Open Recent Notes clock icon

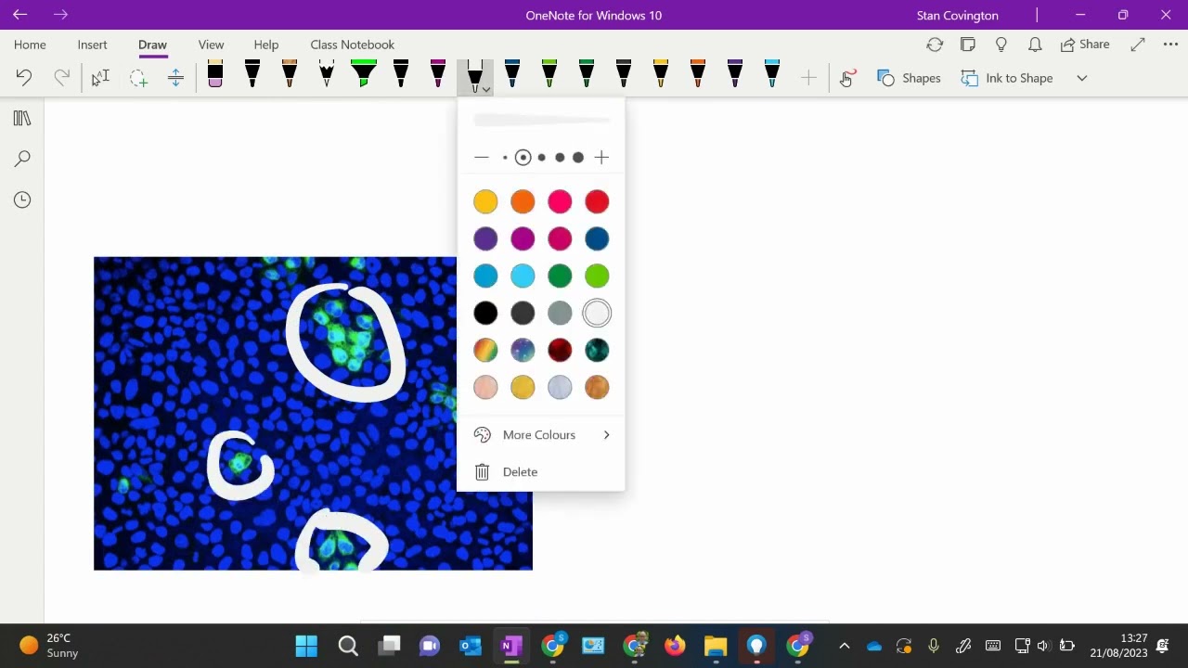22,199
